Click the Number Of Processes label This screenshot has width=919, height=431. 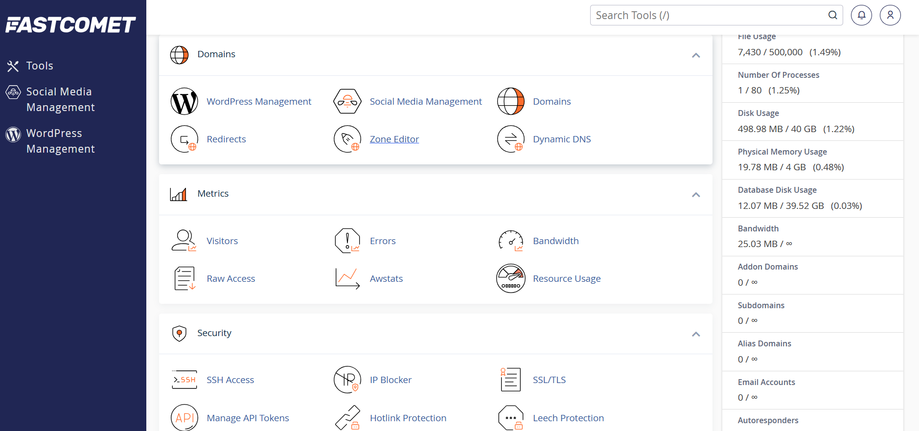pyautogui.click(x=778, y=75)
